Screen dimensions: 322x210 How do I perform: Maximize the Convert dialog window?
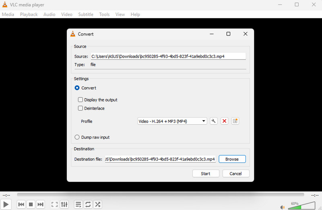[x=228, y=34]
